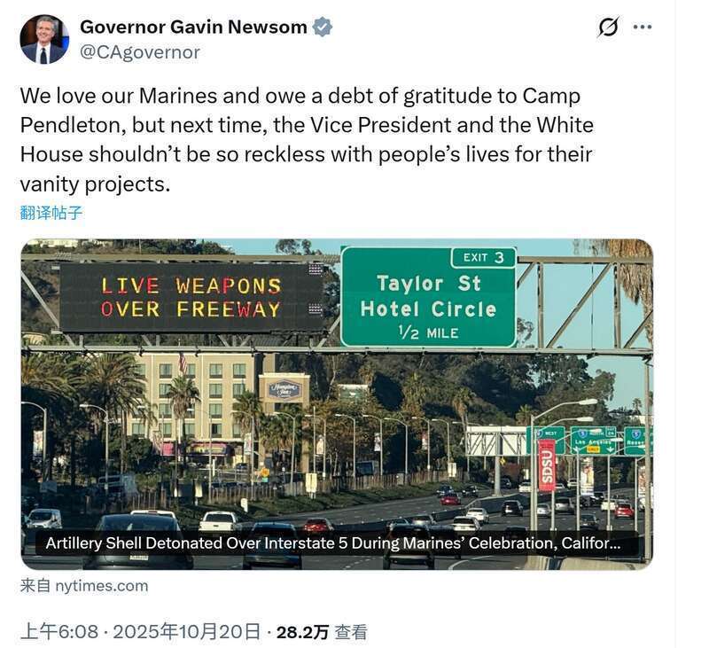Click the EXIT 3 tab in the photo
709x648 pixels.
click(484, 258)
